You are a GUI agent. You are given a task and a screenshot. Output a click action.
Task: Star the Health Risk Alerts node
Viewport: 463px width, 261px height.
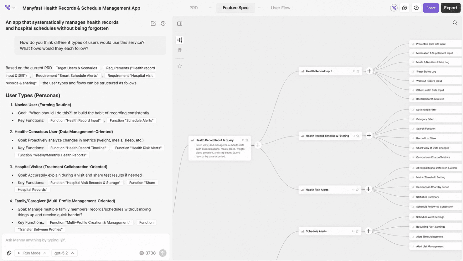click(357, 190)
